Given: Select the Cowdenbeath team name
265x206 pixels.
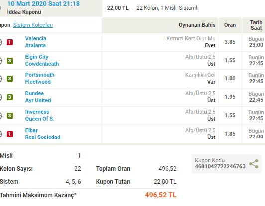Looking at the screenshot, I should point(42,64).
